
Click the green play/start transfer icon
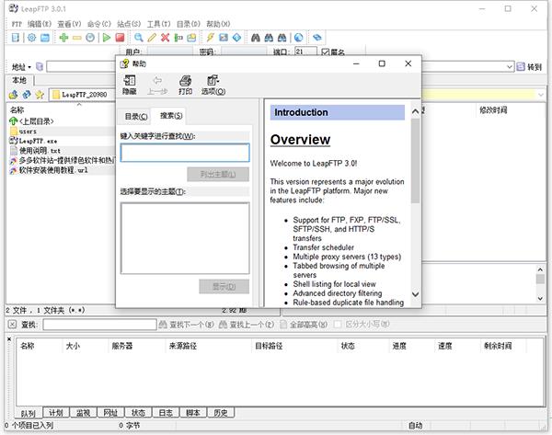click(106, 38)
